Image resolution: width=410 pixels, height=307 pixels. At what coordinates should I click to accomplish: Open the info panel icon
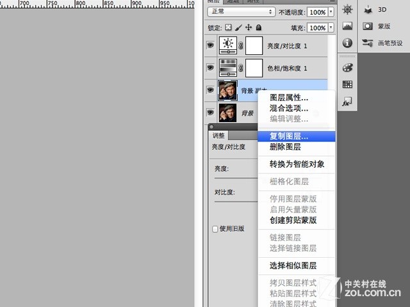pos(347,43)
